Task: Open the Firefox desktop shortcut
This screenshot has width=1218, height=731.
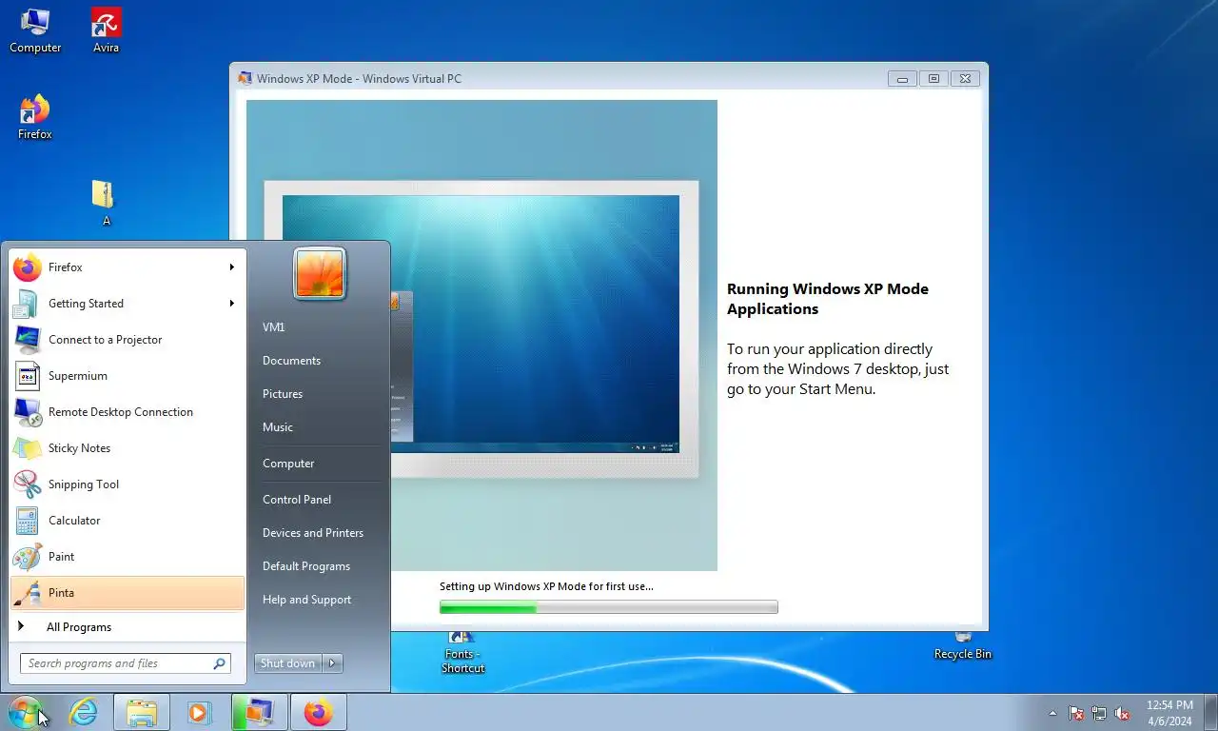Action: 35,117
